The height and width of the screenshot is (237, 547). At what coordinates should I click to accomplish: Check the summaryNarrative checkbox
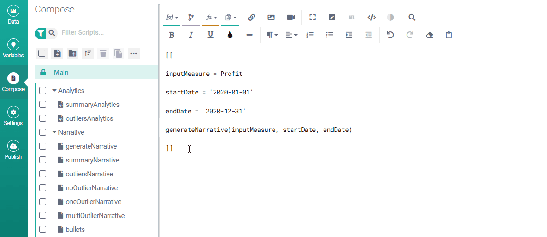coord(43,160)
